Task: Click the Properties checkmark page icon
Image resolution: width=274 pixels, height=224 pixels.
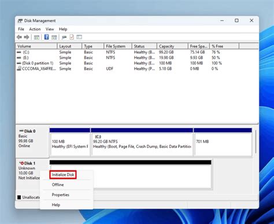Action: 72,37
